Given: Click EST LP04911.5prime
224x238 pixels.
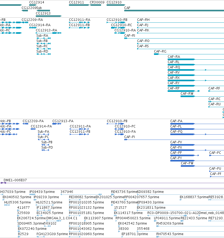Looking at the screenshot, I should point(167,218).
